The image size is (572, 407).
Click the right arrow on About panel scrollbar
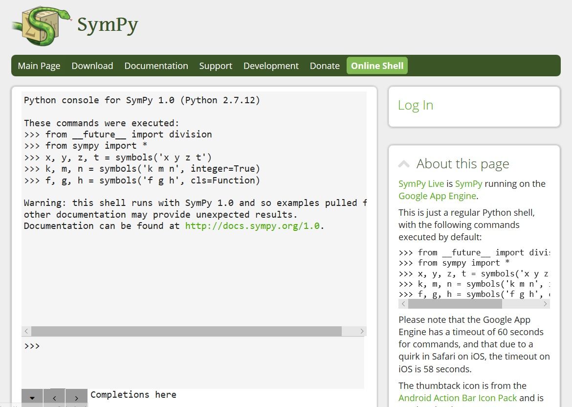point(545,304)
